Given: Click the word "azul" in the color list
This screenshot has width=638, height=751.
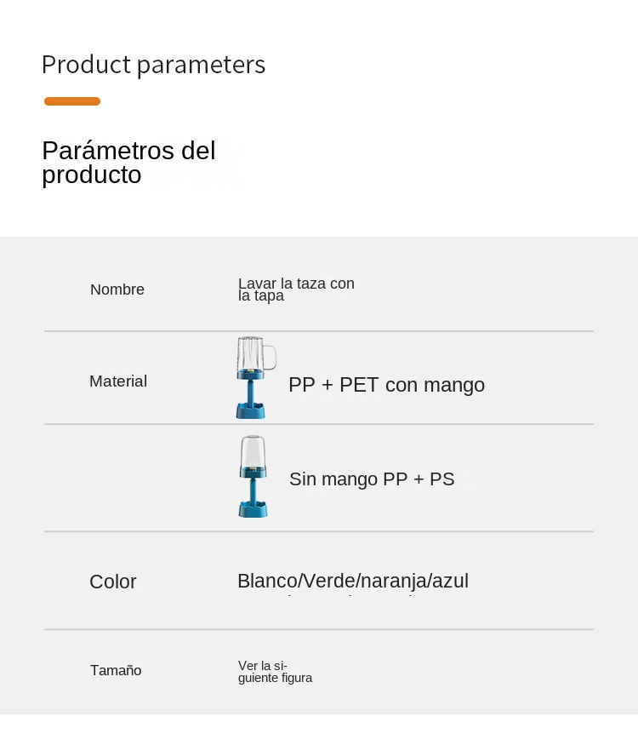Looking at the screenshot, I should click(x=450, y=582).
